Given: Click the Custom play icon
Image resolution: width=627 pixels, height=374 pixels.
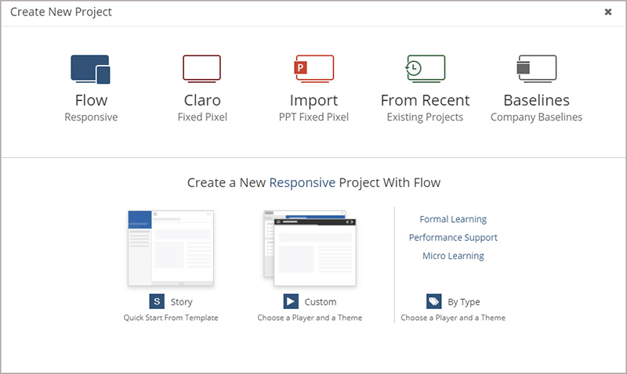Looking at the screenshot, I should point(291,301).
